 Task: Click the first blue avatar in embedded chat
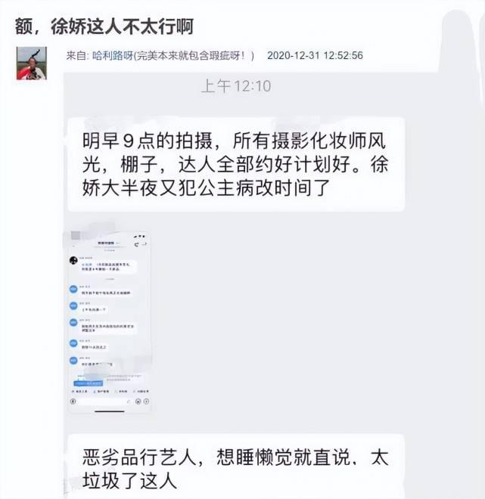pos(73,289)
